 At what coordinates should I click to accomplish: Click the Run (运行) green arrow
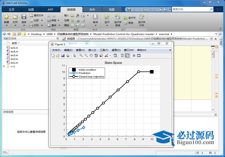[107, 16]
